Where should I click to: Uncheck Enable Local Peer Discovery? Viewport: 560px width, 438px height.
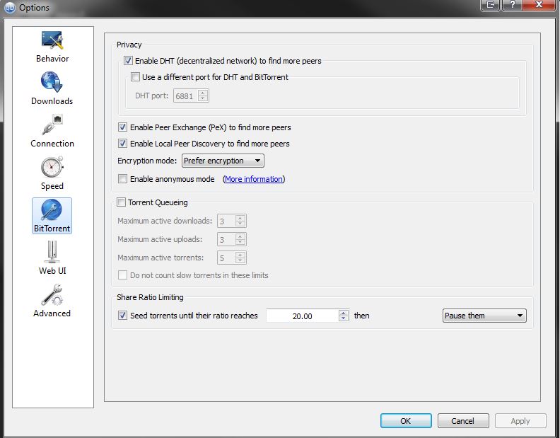122,144
